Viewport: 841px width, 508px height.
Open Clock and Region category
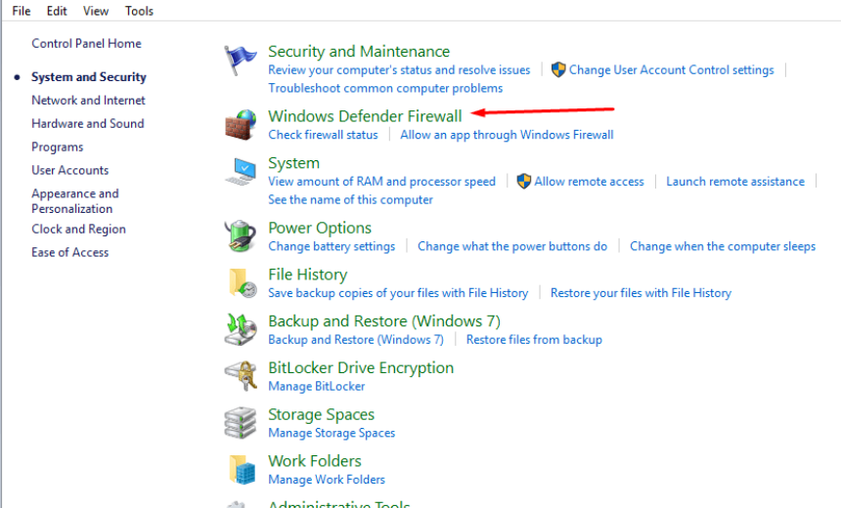(78, 230)
